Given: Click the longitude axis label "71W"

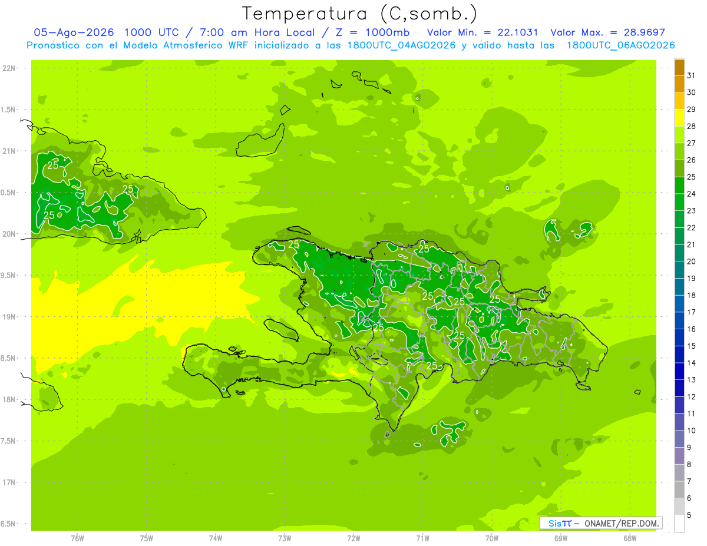Looking at the screenshot, I should [x=422, y=538].
